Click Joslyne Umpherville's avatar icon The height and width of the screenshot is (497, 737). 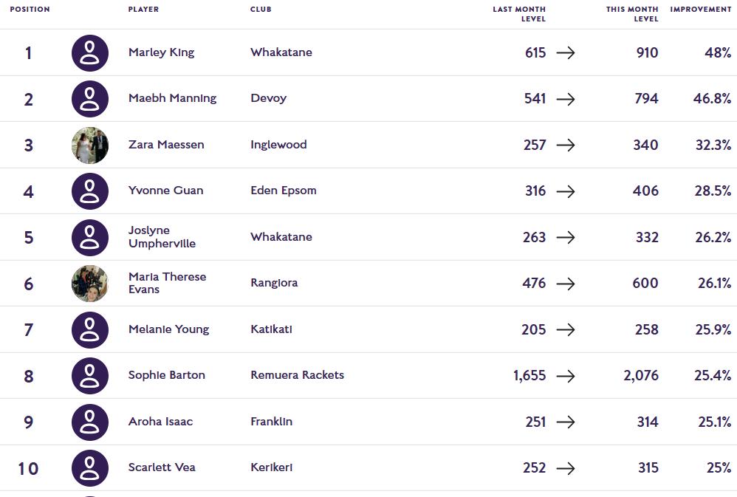[90, 238]
